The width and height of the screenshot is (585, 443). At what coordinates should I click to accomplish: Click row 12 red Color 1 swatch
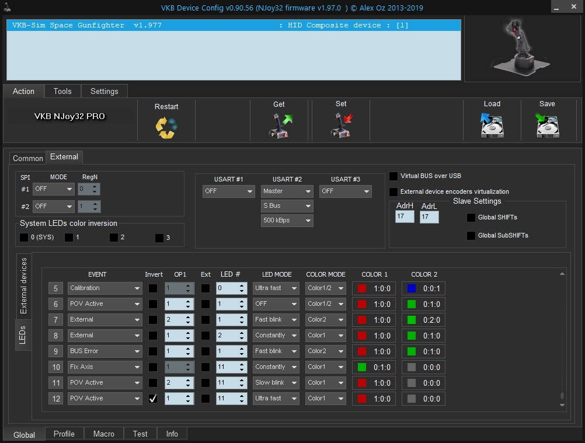(x=362, y=399)
